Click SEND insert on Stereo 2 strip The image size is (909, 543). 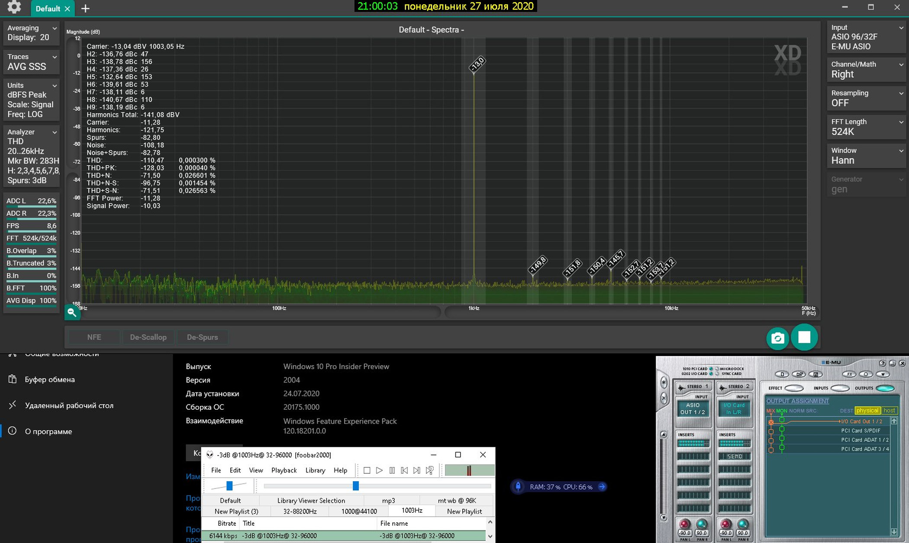[735, 456]
